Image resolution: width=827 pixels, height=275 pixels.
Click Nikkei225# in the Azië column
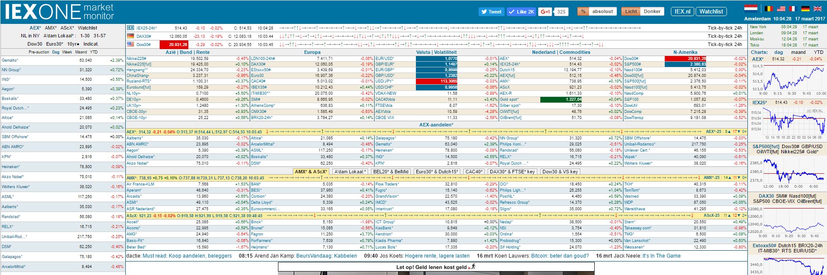(137, 58)
